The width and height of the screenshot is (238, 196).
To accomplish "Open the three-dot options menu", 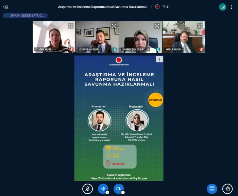I will 232,7.
